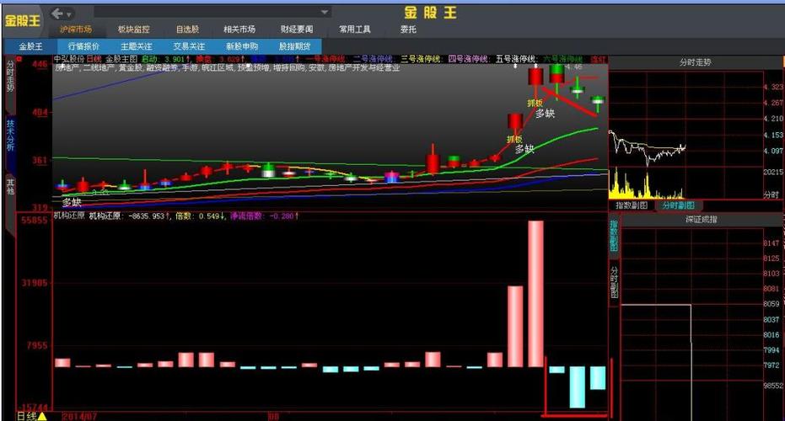Click the 四号涨停线 legend label
Screen dimensions: 785x421
[468, 60]
